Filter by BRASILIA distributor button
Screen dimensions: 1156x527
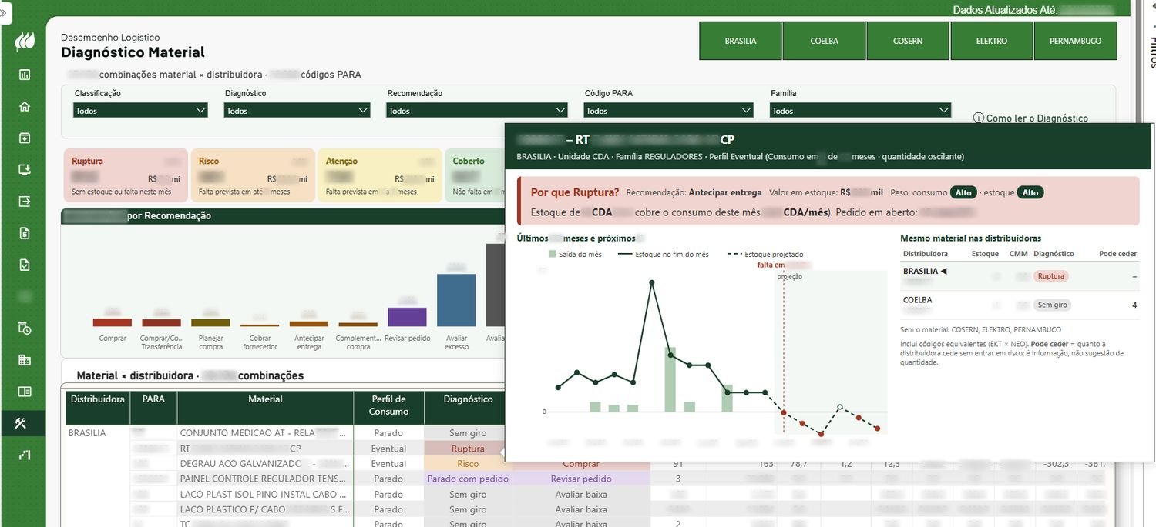(741, 41)
